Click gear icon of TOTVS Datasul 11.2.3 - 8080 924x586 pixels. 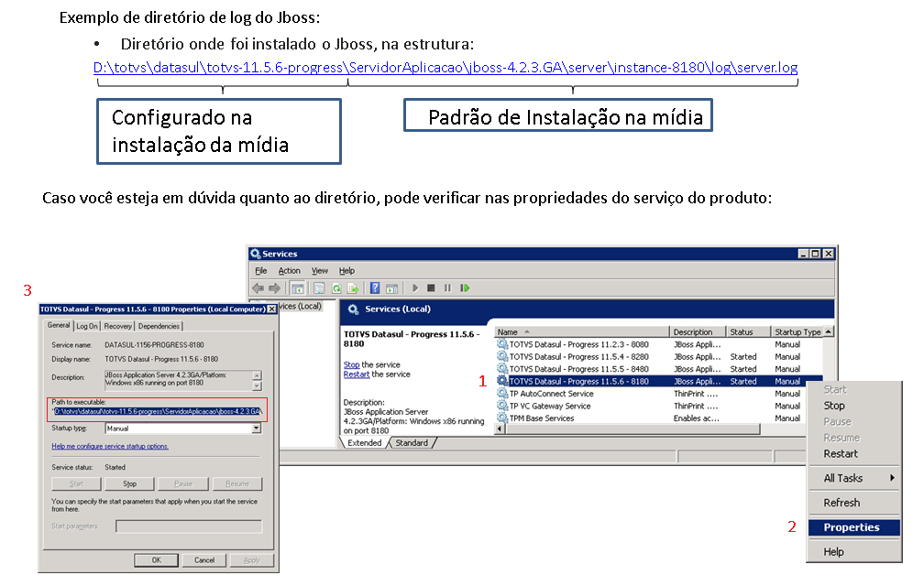[x=502, y=344]
